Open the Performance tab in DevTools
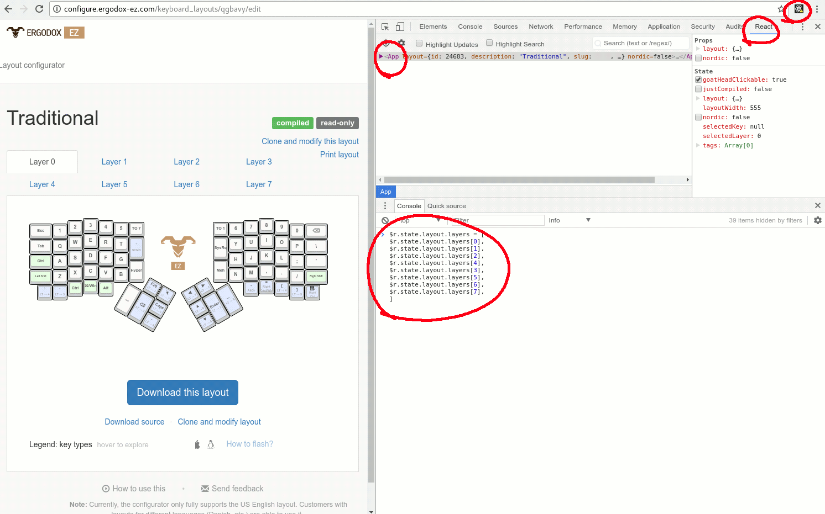Screen dimensions: 825x514 tap(583, 27)
